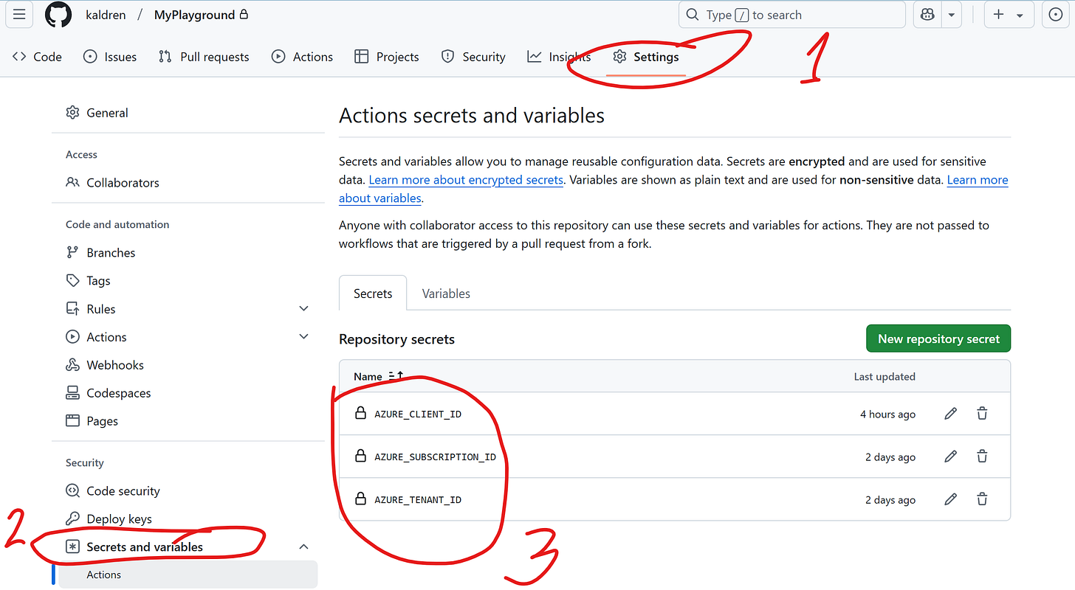
Task: Select the Secrets tab
Action: 373,294
